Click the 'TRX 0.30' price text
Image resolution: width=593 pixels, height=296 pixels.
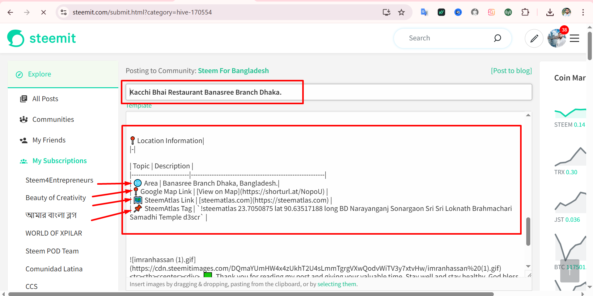tap(565, 172)
